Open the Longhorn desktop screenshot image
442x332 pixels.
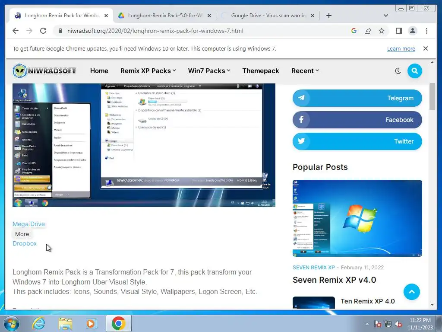[x=144, y=145]
